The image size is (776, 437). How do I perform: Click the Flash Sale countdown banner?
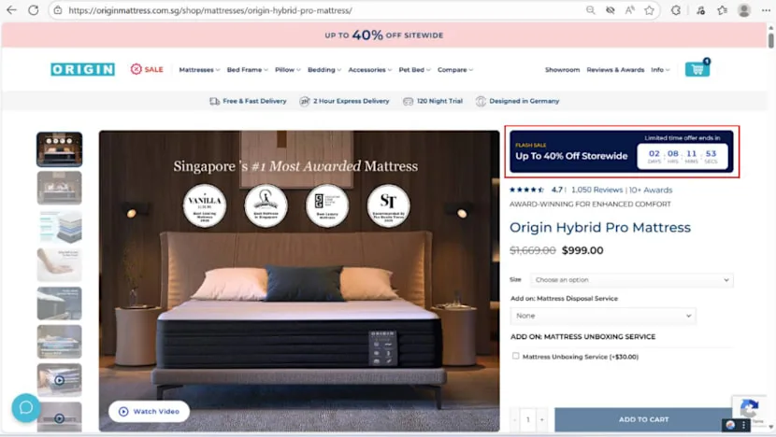(x=622, y=152)
